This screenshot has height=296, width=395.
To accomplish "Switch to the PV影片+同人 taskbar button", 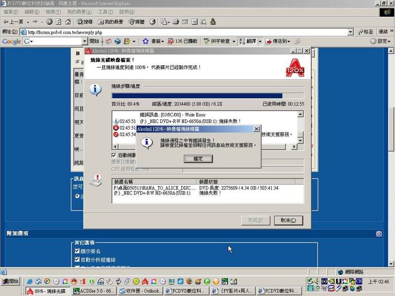I will 233,291.
